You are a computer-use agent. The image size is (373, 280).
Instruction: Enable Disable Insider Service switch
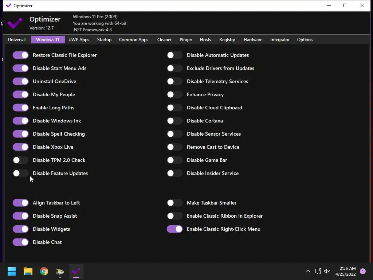point(174,173)
